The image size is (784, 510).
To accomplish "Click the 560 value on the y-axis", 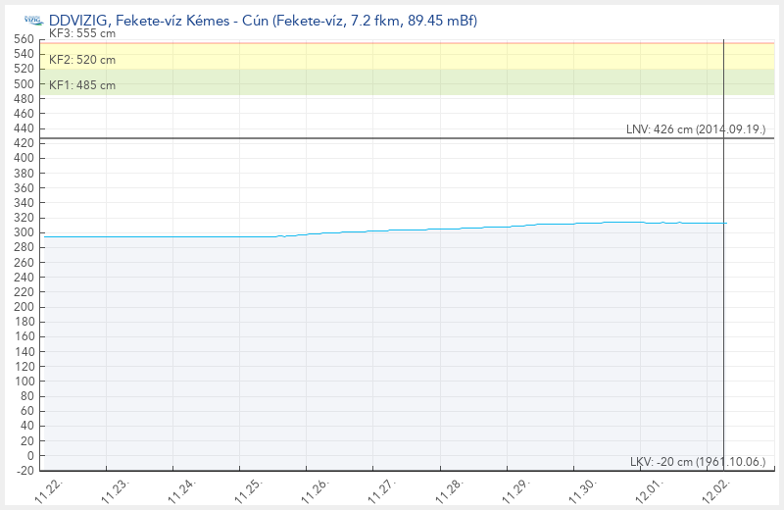I will (x=26, y=39).
